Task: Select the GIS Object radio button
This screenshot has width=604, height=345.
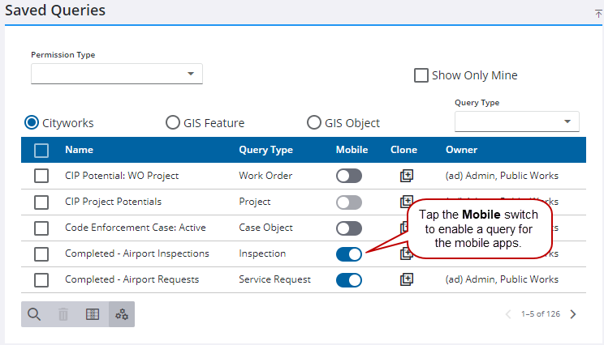Action: tap(314, 122)
